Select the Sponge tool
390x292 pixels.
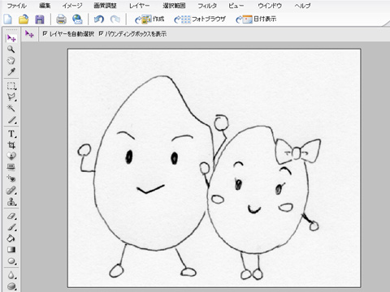pos(11,286)
